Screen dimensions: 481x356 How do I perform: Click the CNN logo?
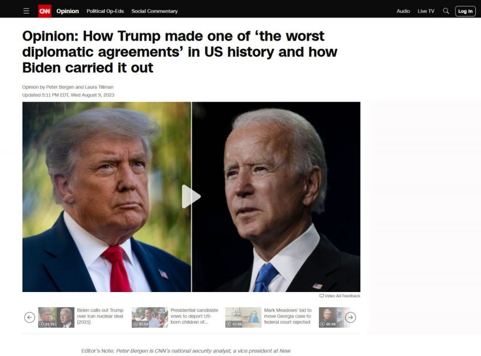click(x=45, y=11)
